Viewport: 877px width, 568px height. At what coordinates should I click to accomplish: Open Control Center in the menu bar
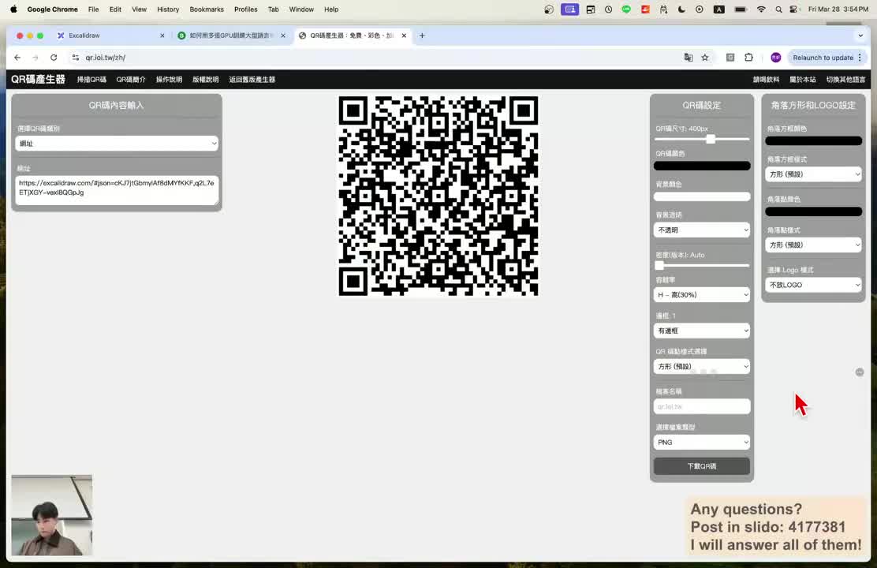(x=793, y=9)
